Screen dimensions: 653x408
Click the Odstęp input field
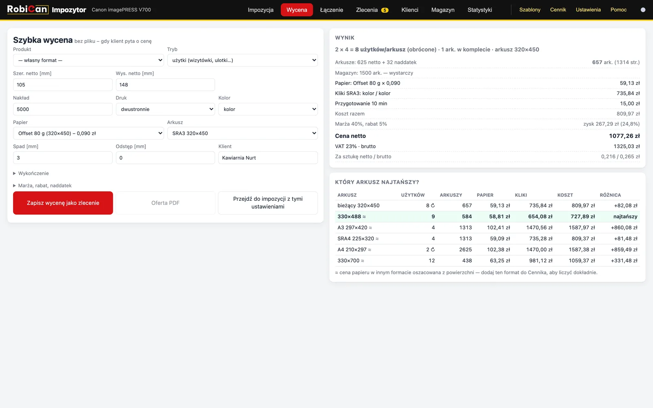point(165,158)
